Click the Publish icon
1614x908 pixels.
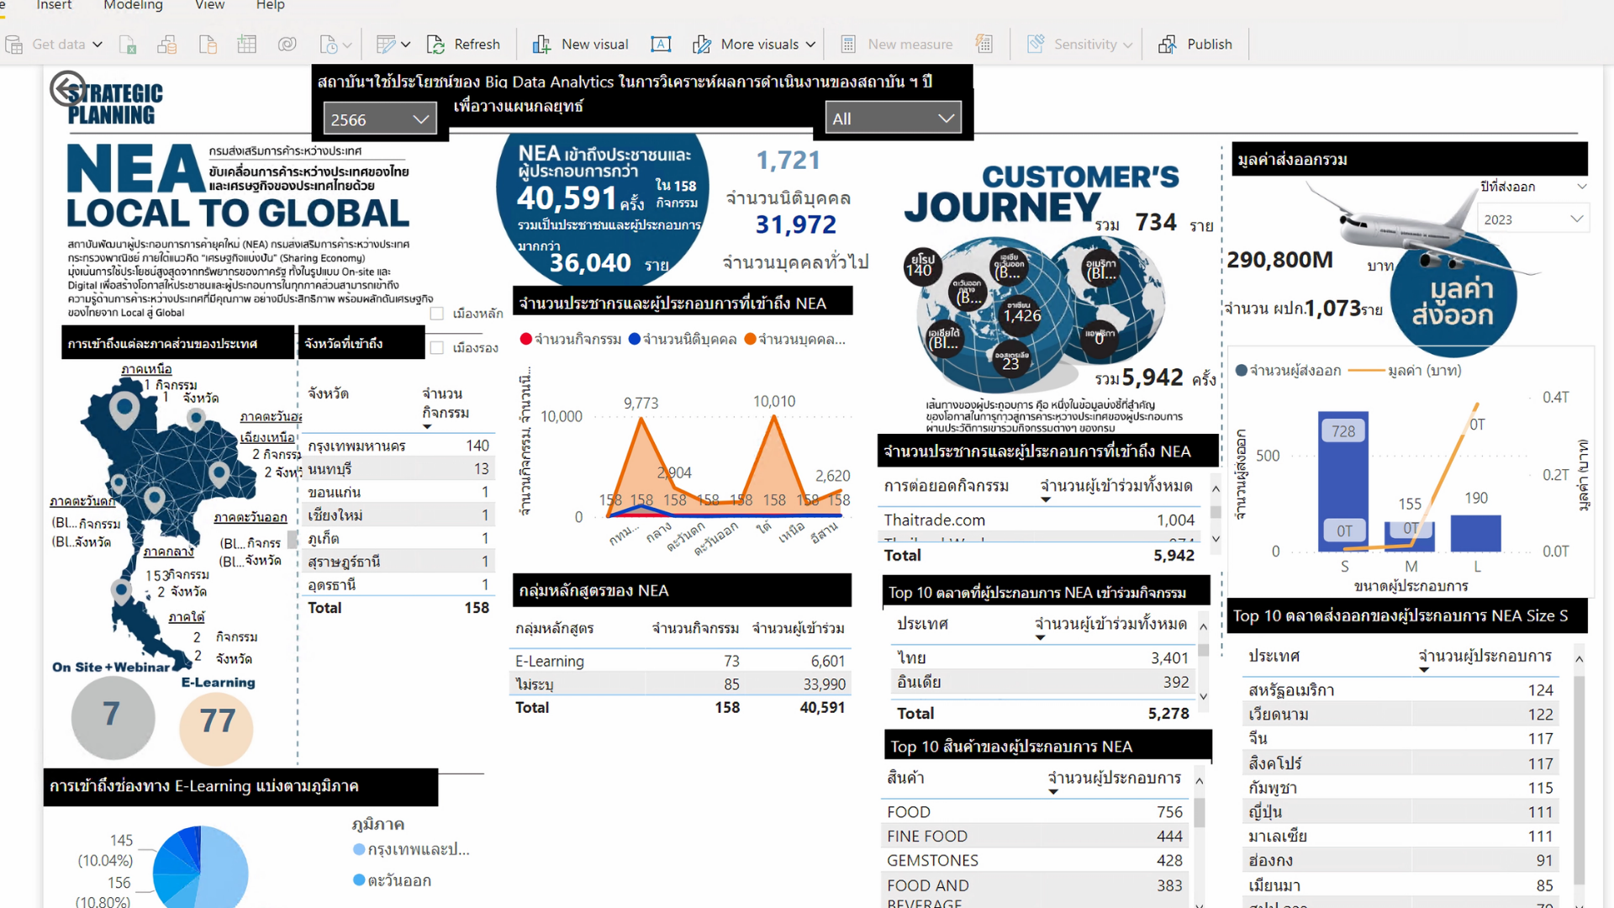pos(1168,45)
